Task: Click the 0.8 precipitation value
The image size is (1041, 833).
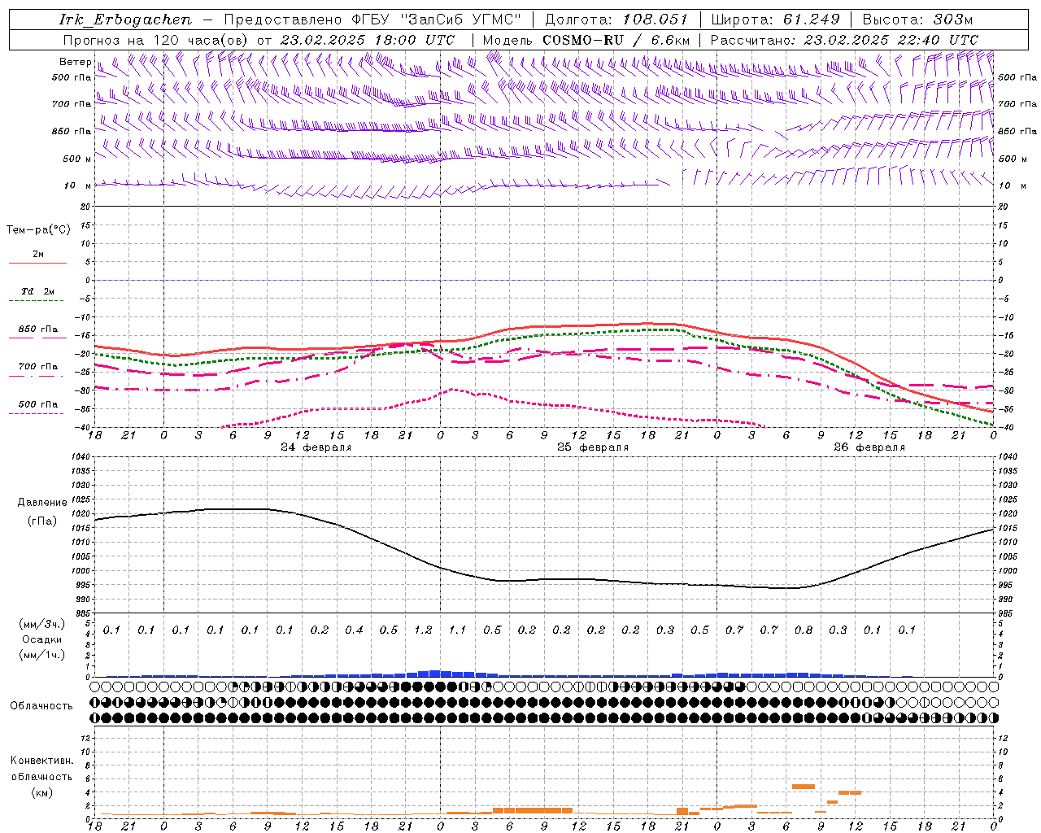Action: coord(804,630)
